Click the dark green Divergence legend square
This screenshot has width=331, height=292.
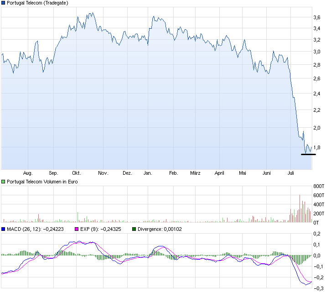coord(134,229)
